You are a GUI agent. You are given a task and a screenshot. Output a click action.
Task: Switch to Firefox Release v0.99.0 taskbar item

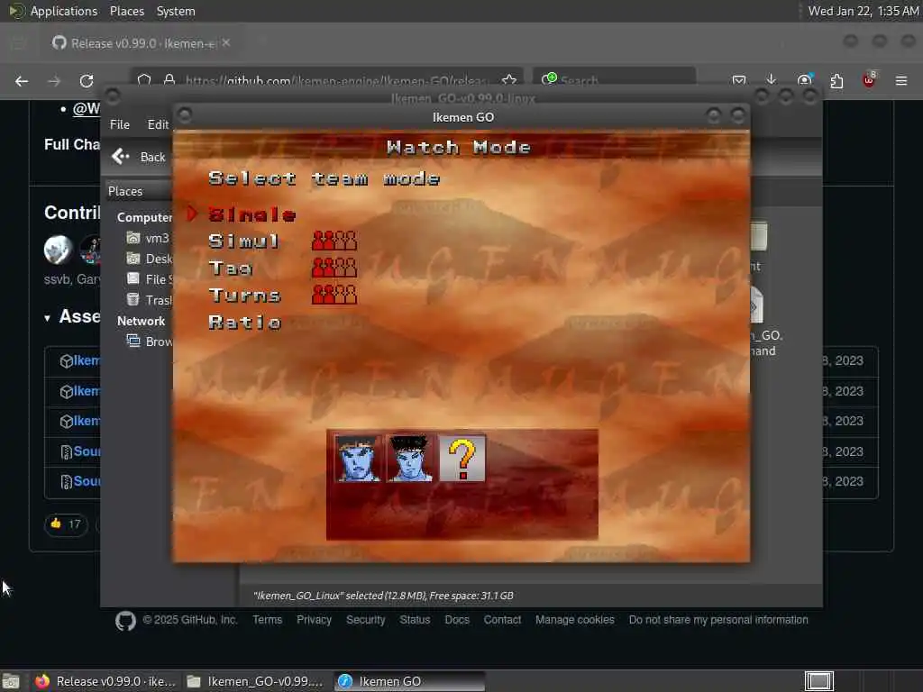(x=105, y=681)
